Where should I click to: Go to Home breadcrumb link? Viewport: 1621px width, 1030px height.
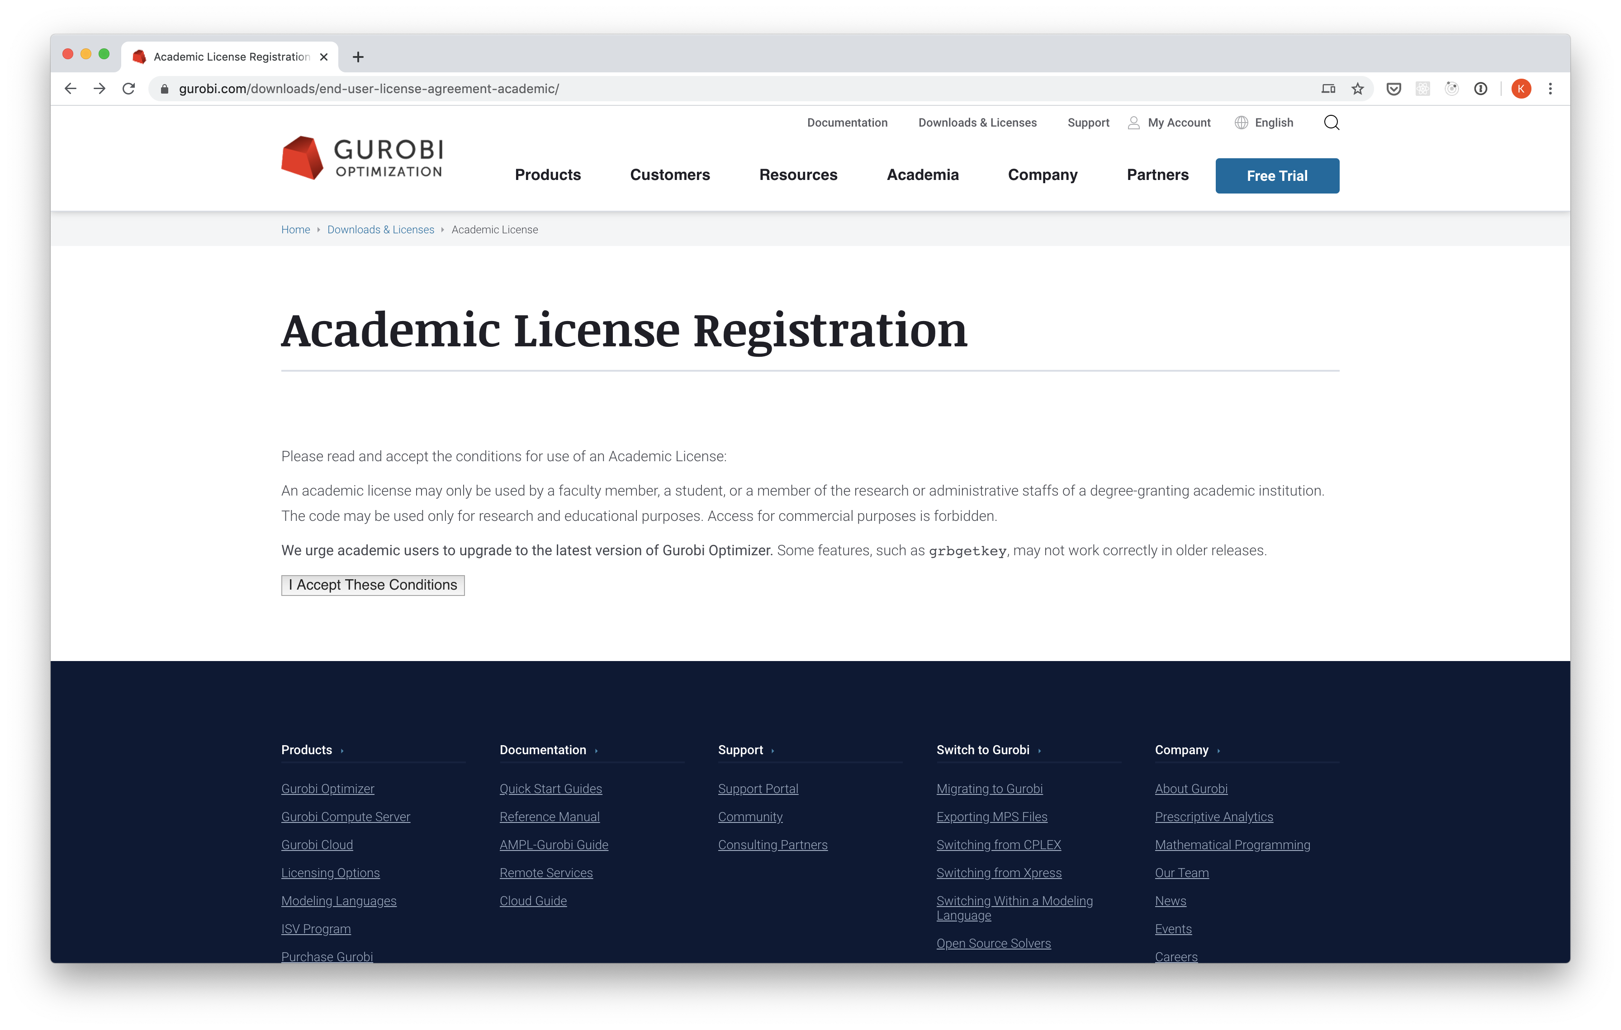click(295, 229)
